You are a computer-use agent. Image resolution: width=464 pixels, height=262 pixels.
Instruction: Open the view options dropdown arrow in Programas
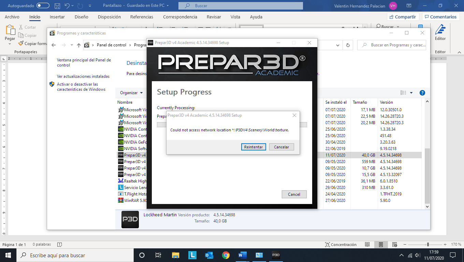point(411,93)
